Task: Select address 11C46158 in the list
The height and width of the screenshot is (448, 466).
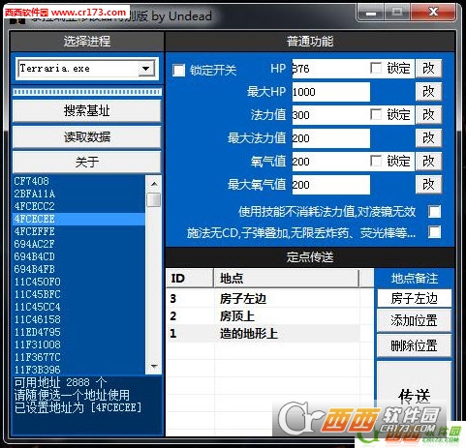Action: (x=78, y=319)
